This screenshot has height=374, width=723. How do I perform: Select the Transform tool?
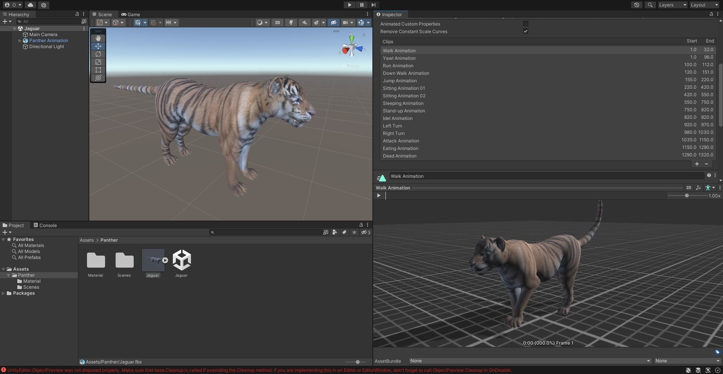[98, 78]
